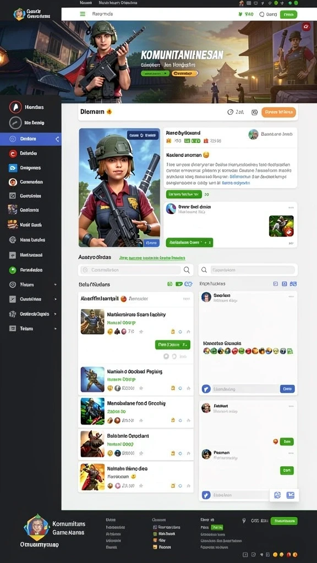Click the red camera icon on banner
Viewport: 317px width, 563px height.
[306, 26]
